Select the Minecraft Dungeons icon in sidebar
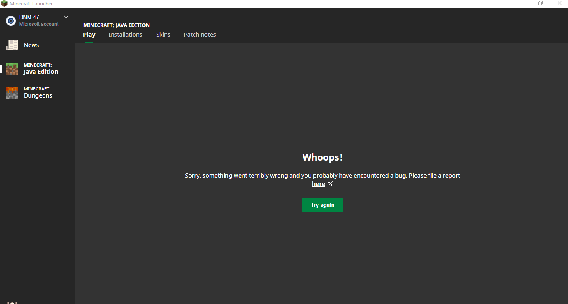Screen dimensions: 568x304 12,93
